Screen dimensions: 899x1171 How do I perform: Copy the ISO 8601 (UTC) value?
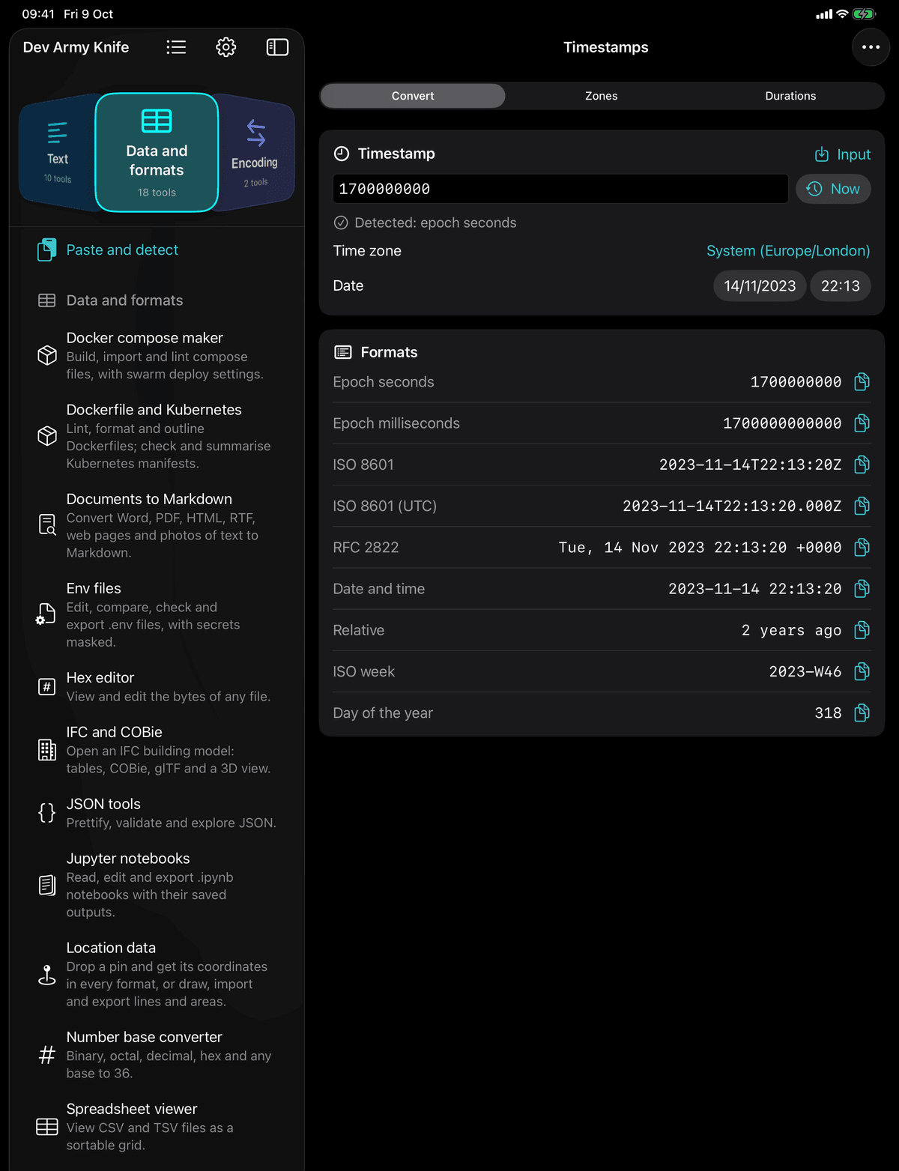pos(862,506)
